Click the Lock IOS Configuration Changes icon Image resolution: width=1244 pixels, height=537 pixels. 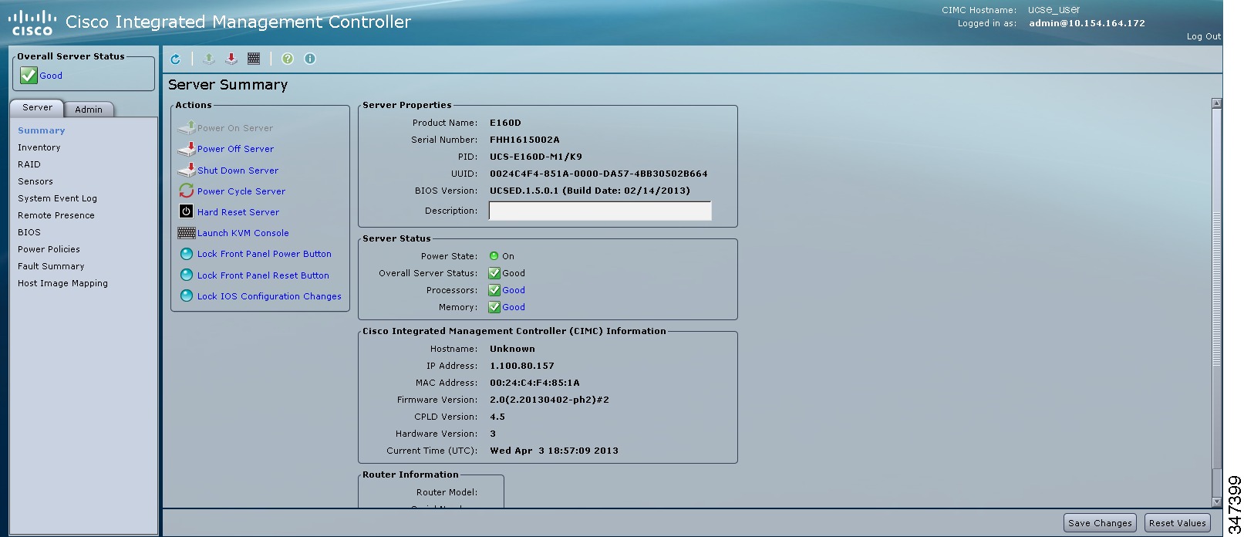coord(187,296)
